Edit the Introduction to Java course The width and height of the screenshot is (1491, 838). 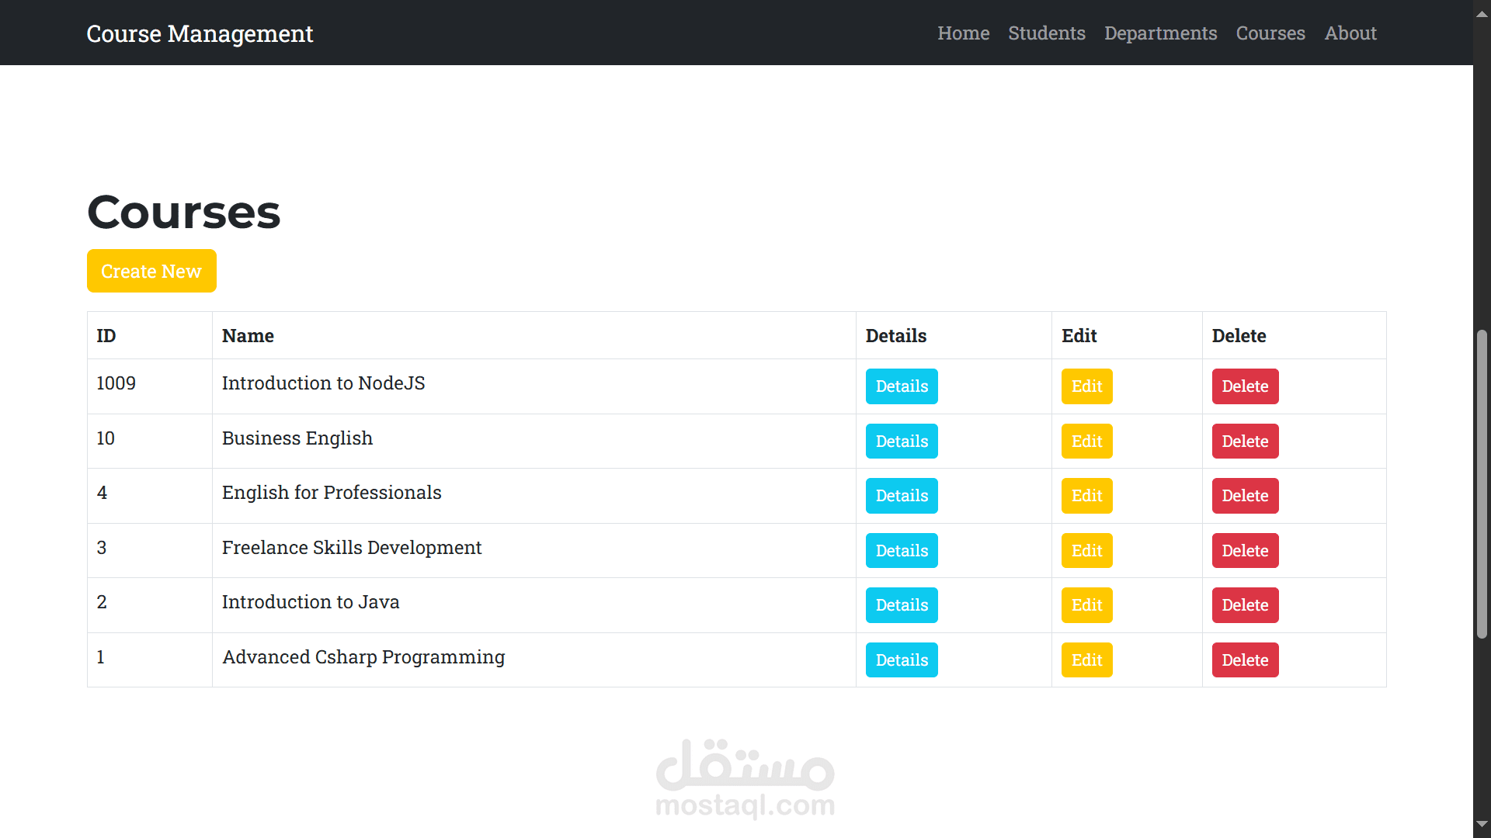(1086, 605)
